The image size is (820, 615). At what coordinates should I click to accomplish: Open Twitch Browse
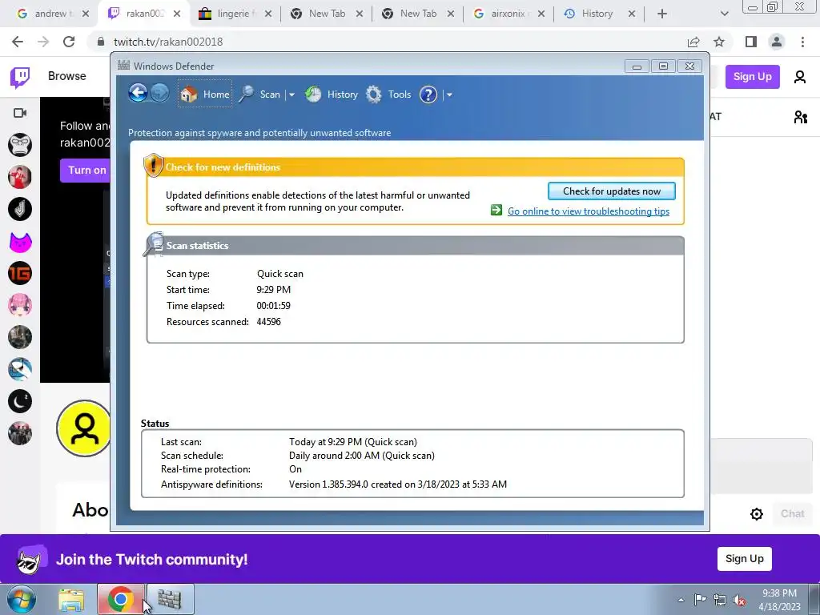[x=67, y=76]
